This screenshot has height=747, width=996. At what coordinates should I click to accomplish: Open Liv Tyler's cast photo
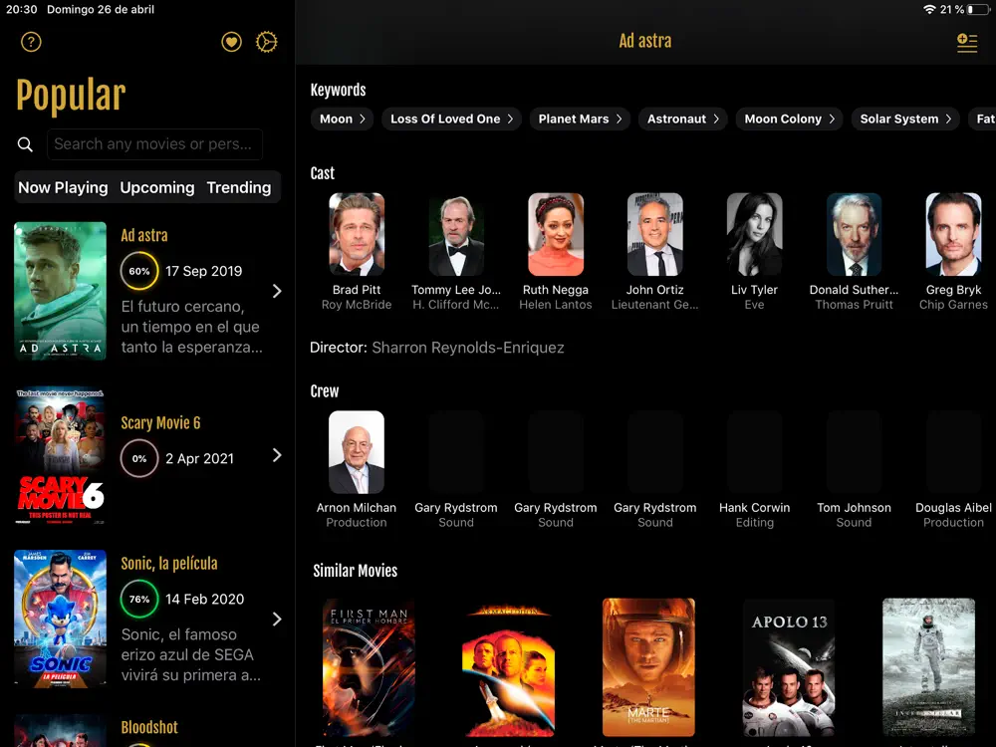pos(755,234)
